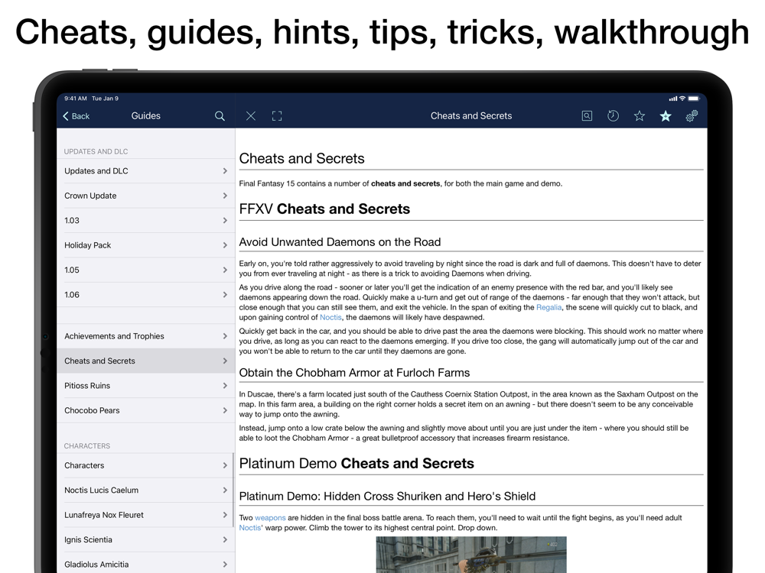Viewport: 765px width, 573px height.
Task: Tap the outlined star favorites icon
Action: pos(639,116)
